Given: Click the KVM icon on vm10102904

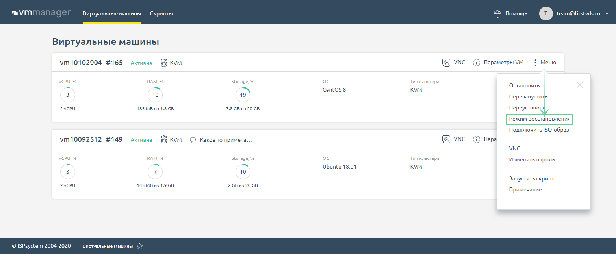Looking at the screenshot, I should (x=164, y=63).
